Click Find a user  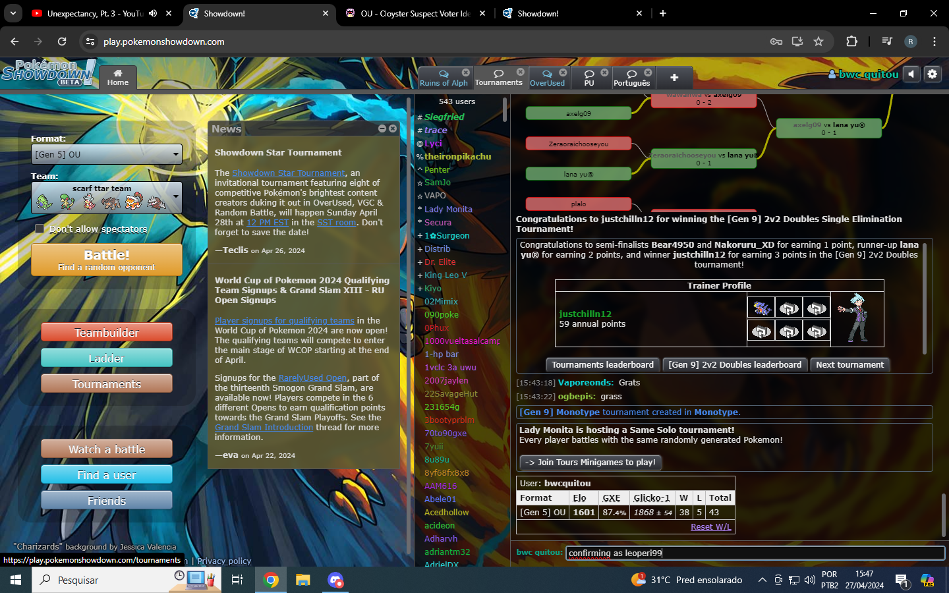pos(107,474)
